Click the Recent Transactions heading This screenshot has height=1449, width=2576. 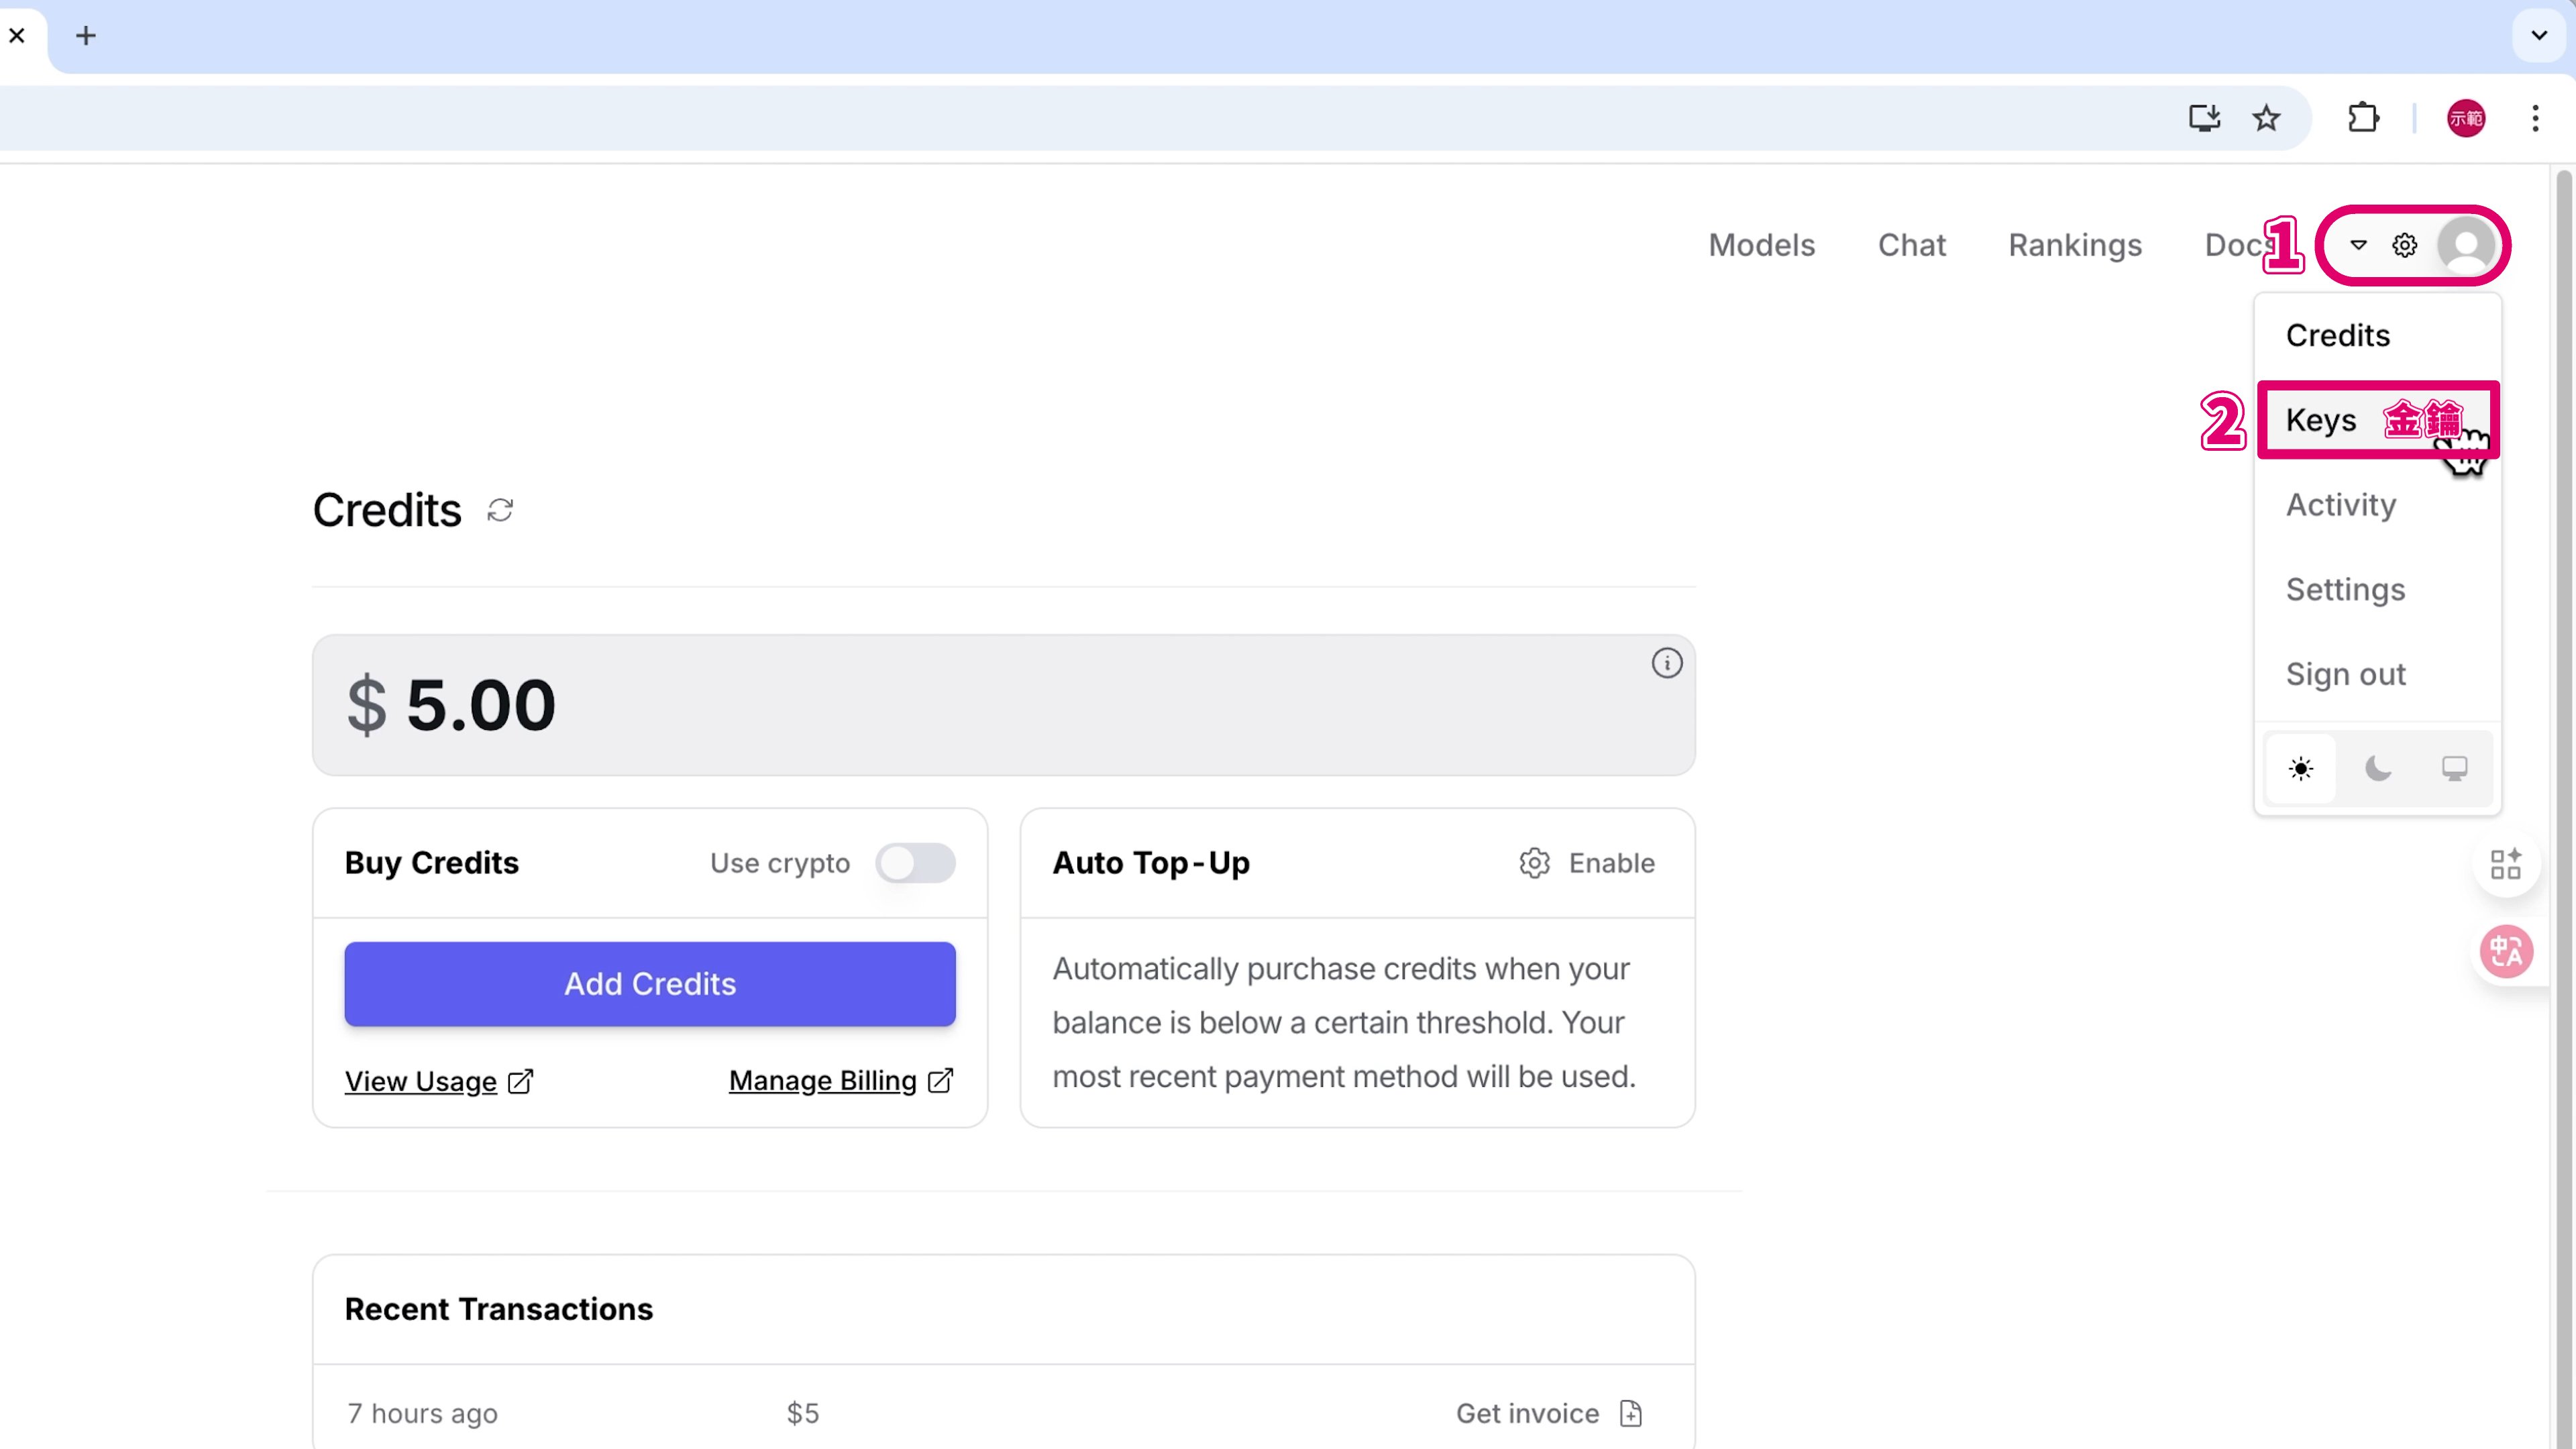click(498, 1309)
